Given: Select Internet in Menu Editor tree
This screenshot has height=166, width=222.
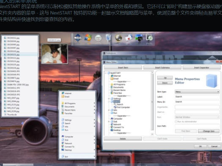Looking at the screenshot, I should 117,76.
